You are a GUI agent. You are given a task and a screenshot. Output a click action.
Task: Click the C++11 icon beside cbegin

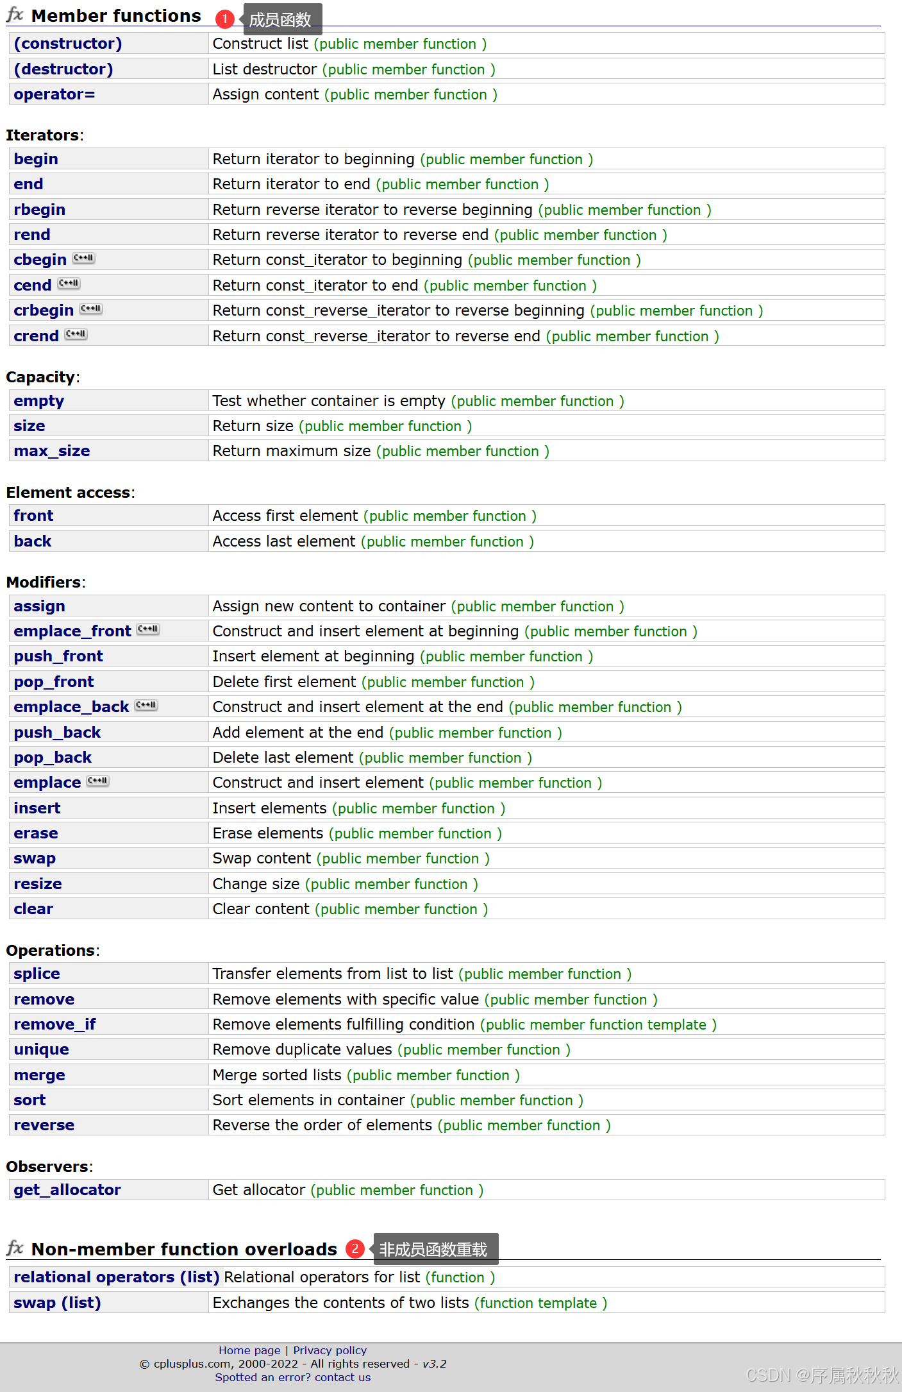[83, 259]
